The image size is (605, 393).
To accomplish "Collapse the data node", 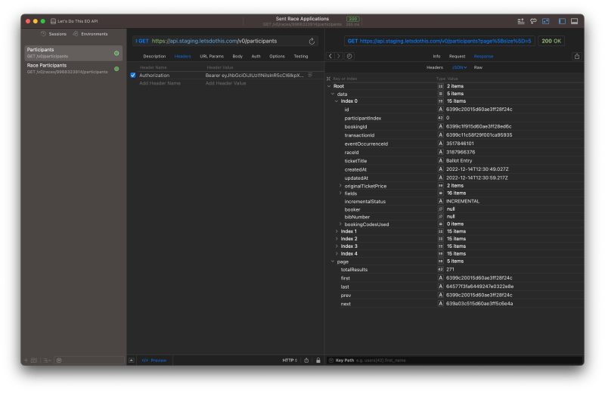I will pos(333,94).
